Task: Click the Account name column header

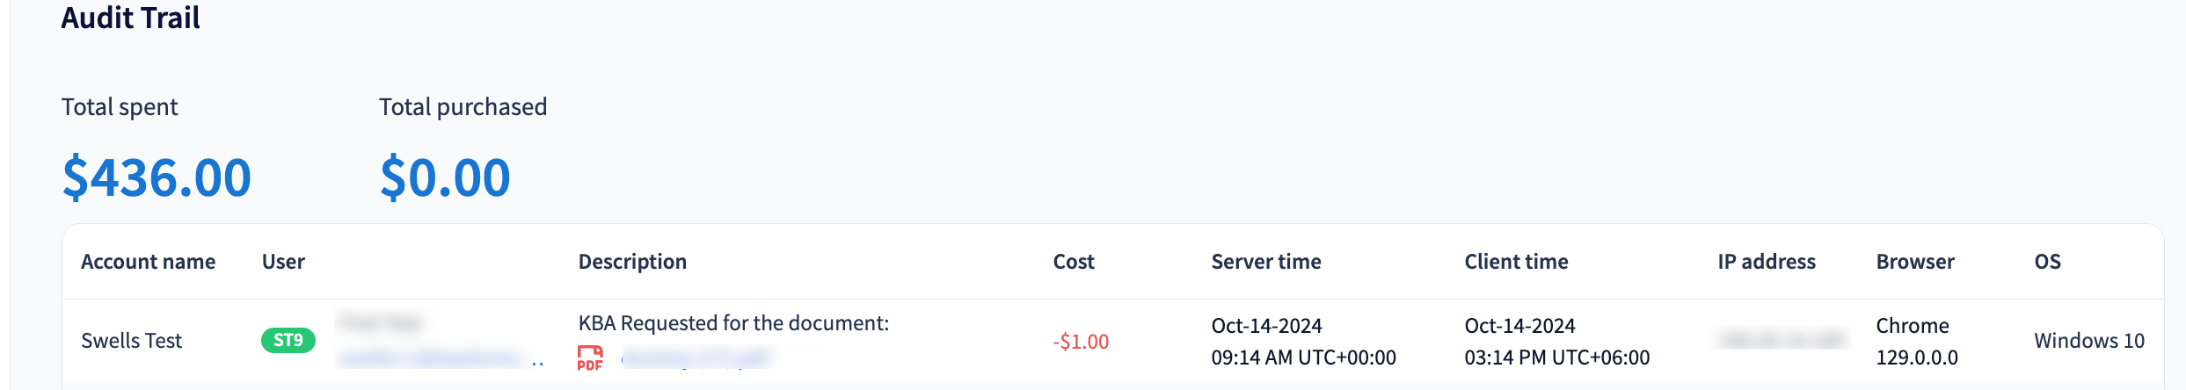Action: (148, 262)
